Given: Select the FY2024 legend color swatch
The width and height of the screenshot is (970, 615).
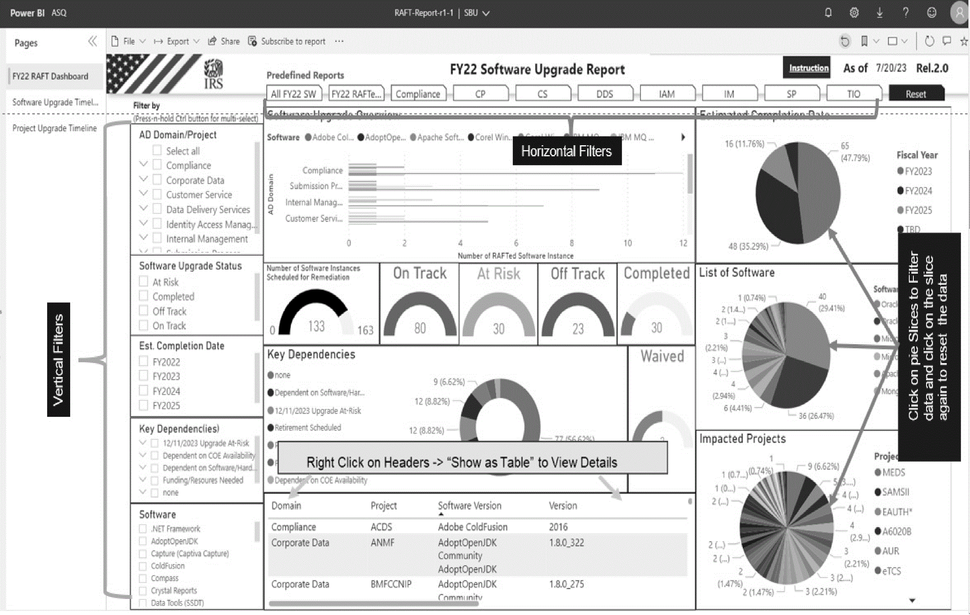Looking at the screenshot, I should pos(900,190).
